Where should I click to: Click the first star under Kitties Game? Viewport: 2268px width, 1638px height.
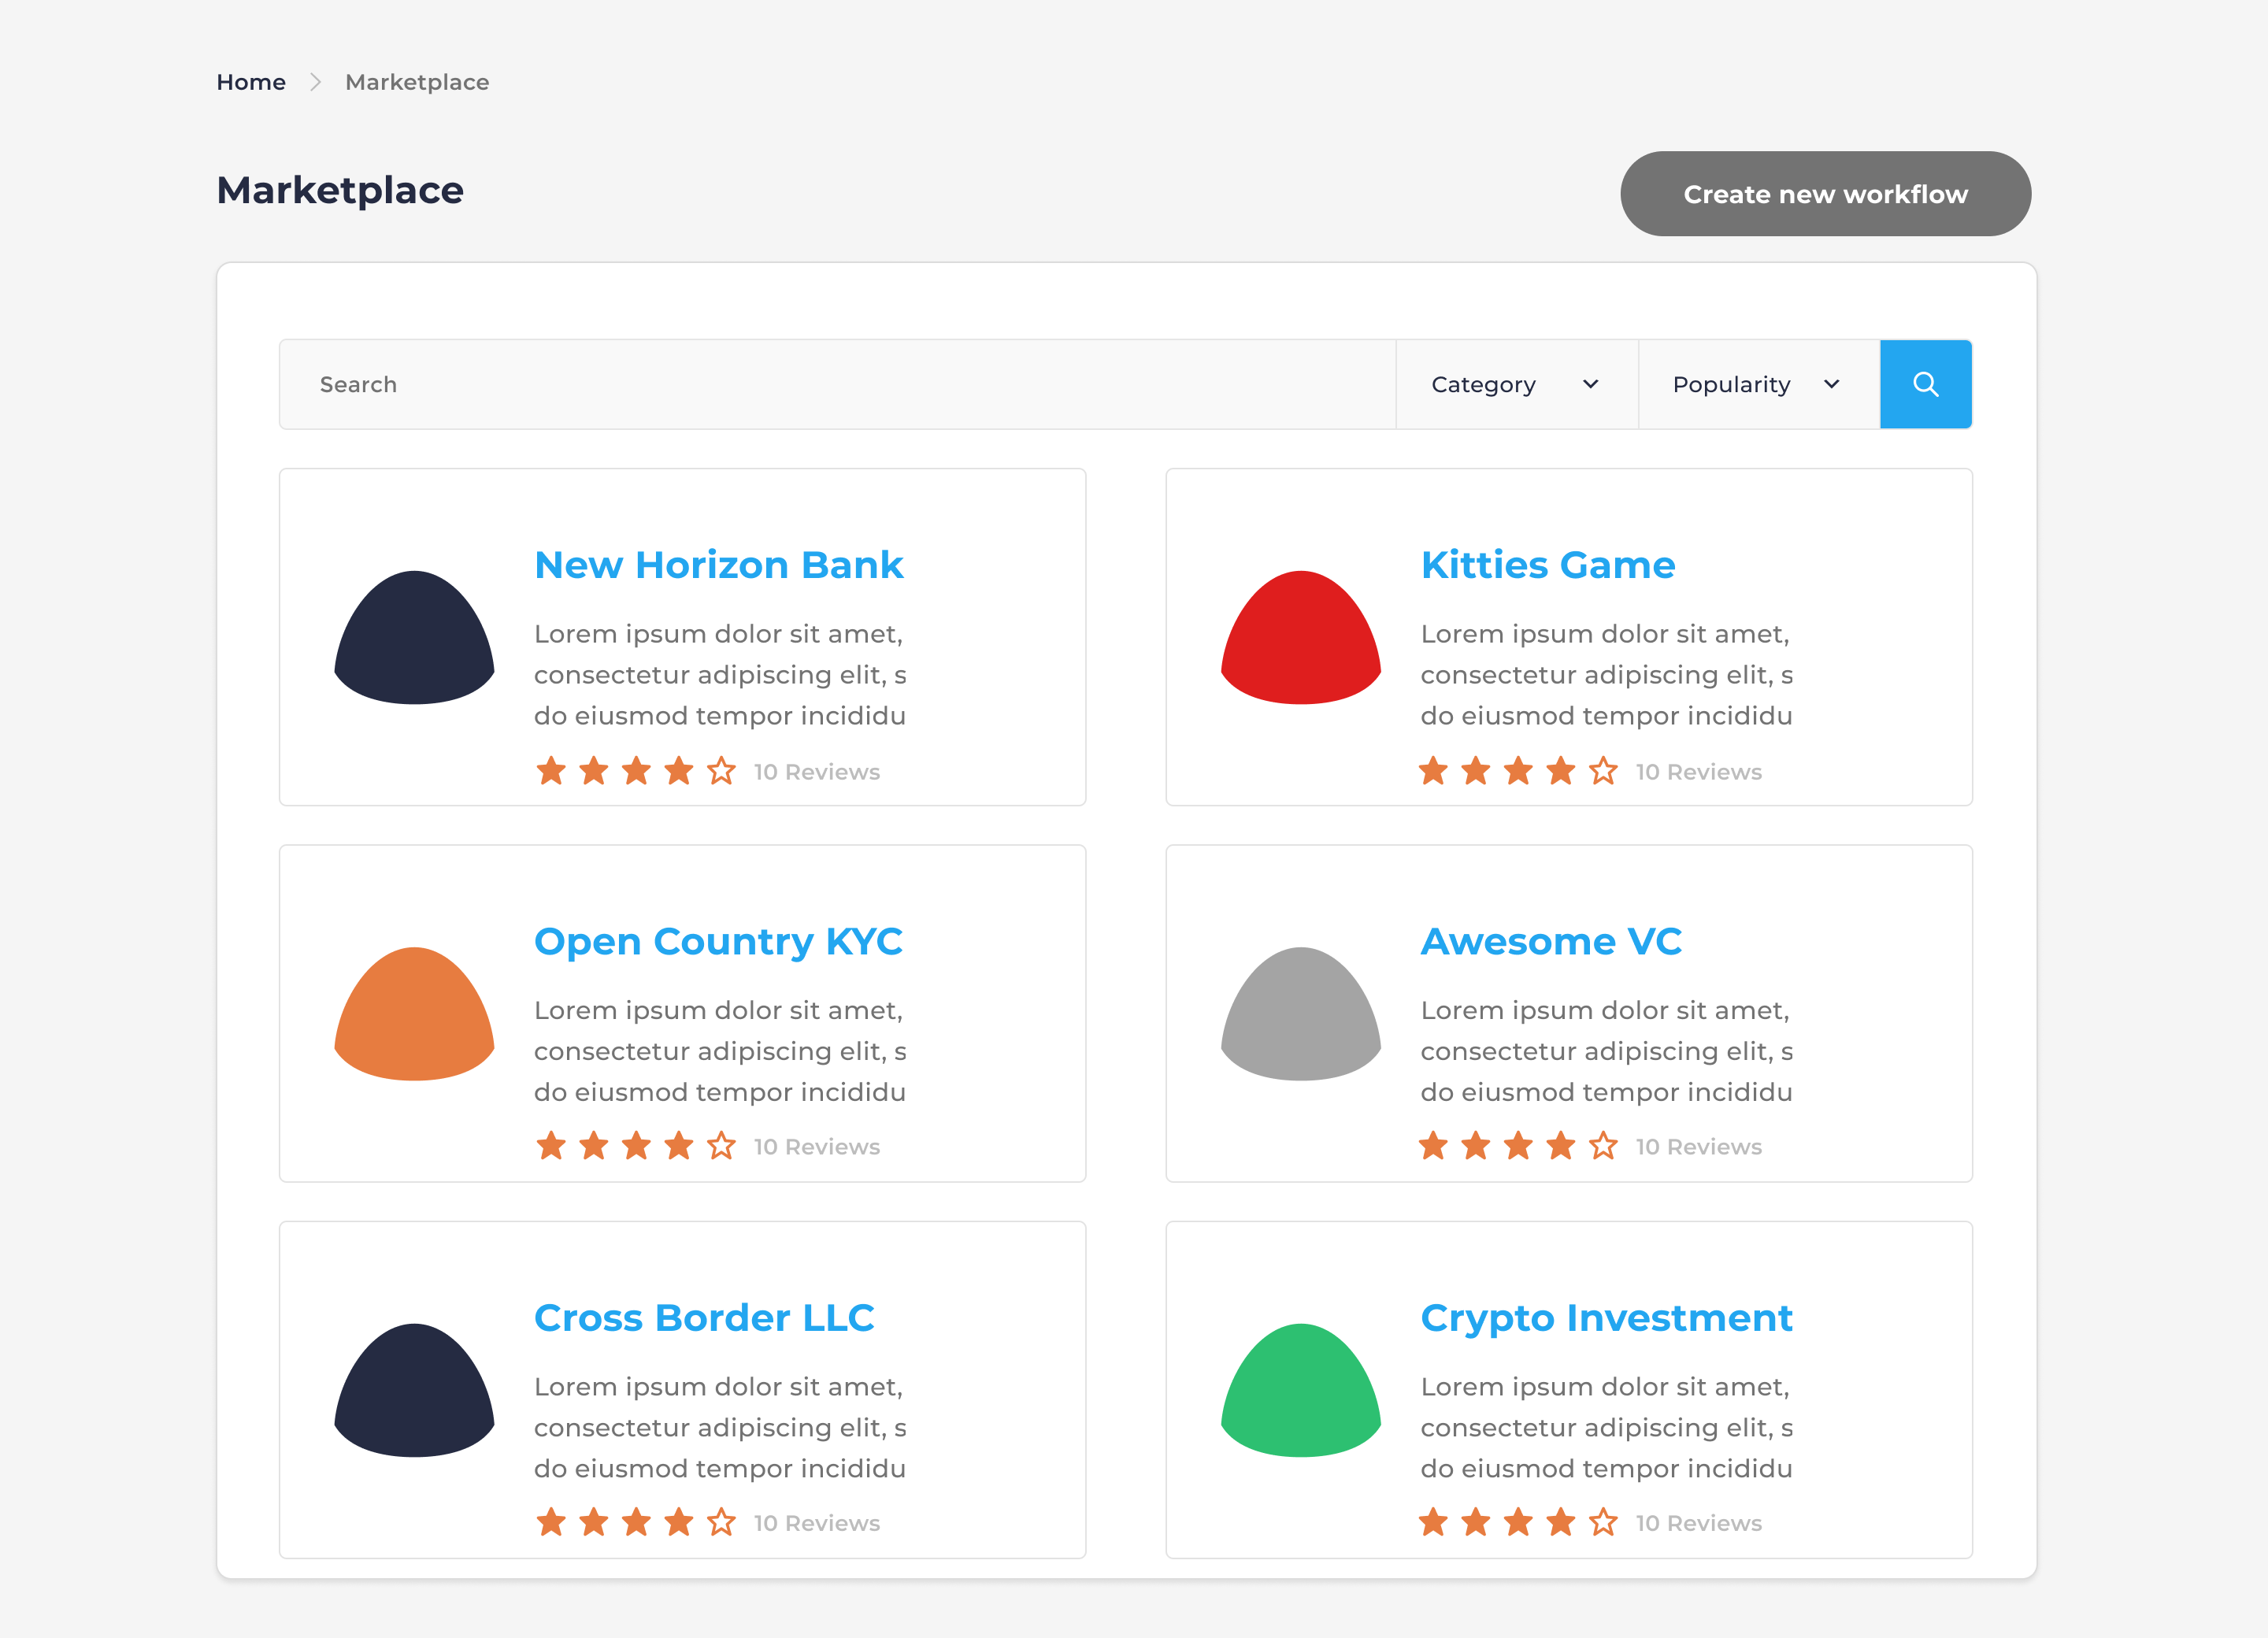tap(1433, 771)
